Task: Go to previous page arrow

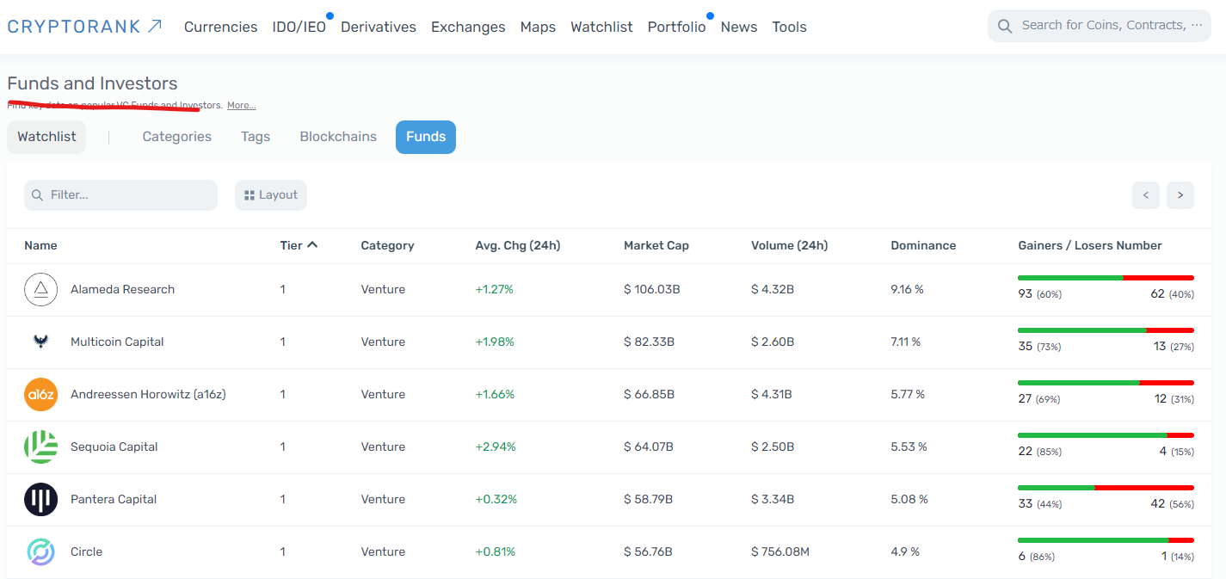Action: click(x=1145, y=195)
